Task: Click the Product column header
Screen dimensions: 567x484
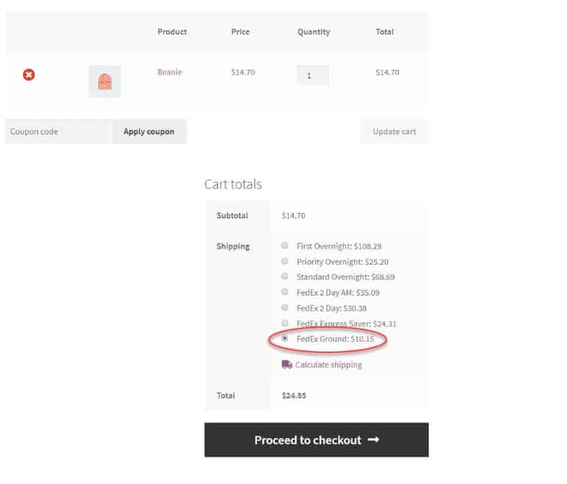Action: 172,32
